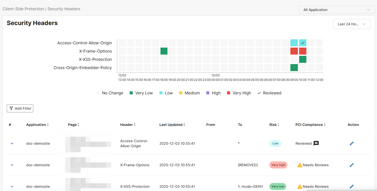Viewport: 377px width, 191px height.
Task: Go to Client-Side Protection in the breadcrumb
Action: tap(23, 9)
